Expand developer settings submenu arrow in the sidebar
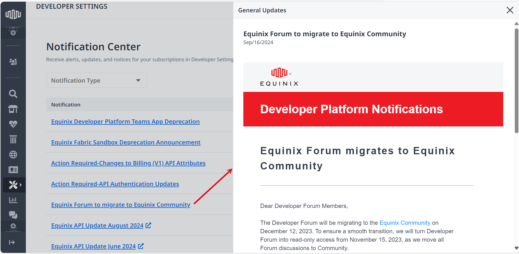Image resolution: width=519 pixels, height=254 pixels. pos(21,185)
